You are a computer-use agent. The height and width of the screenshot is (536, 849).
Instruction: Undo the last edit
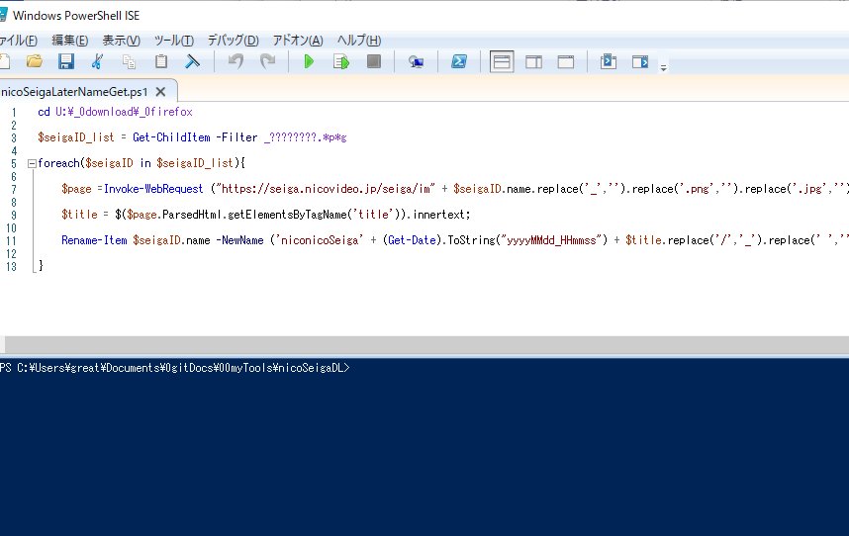236,61
